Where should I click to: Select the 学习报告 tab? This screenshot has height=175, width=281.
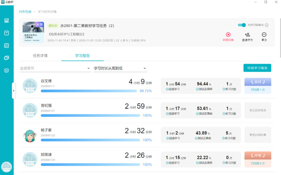pos(83,56)
